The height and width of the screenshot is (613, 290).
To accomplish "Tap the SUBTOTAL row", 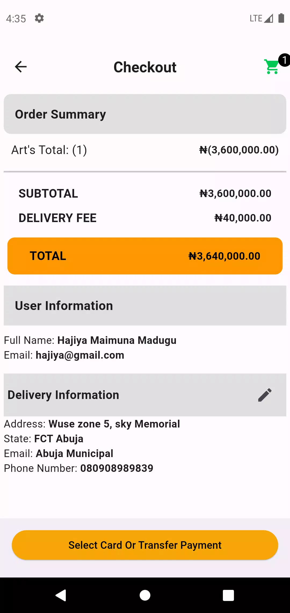I will tap(145, 193).
